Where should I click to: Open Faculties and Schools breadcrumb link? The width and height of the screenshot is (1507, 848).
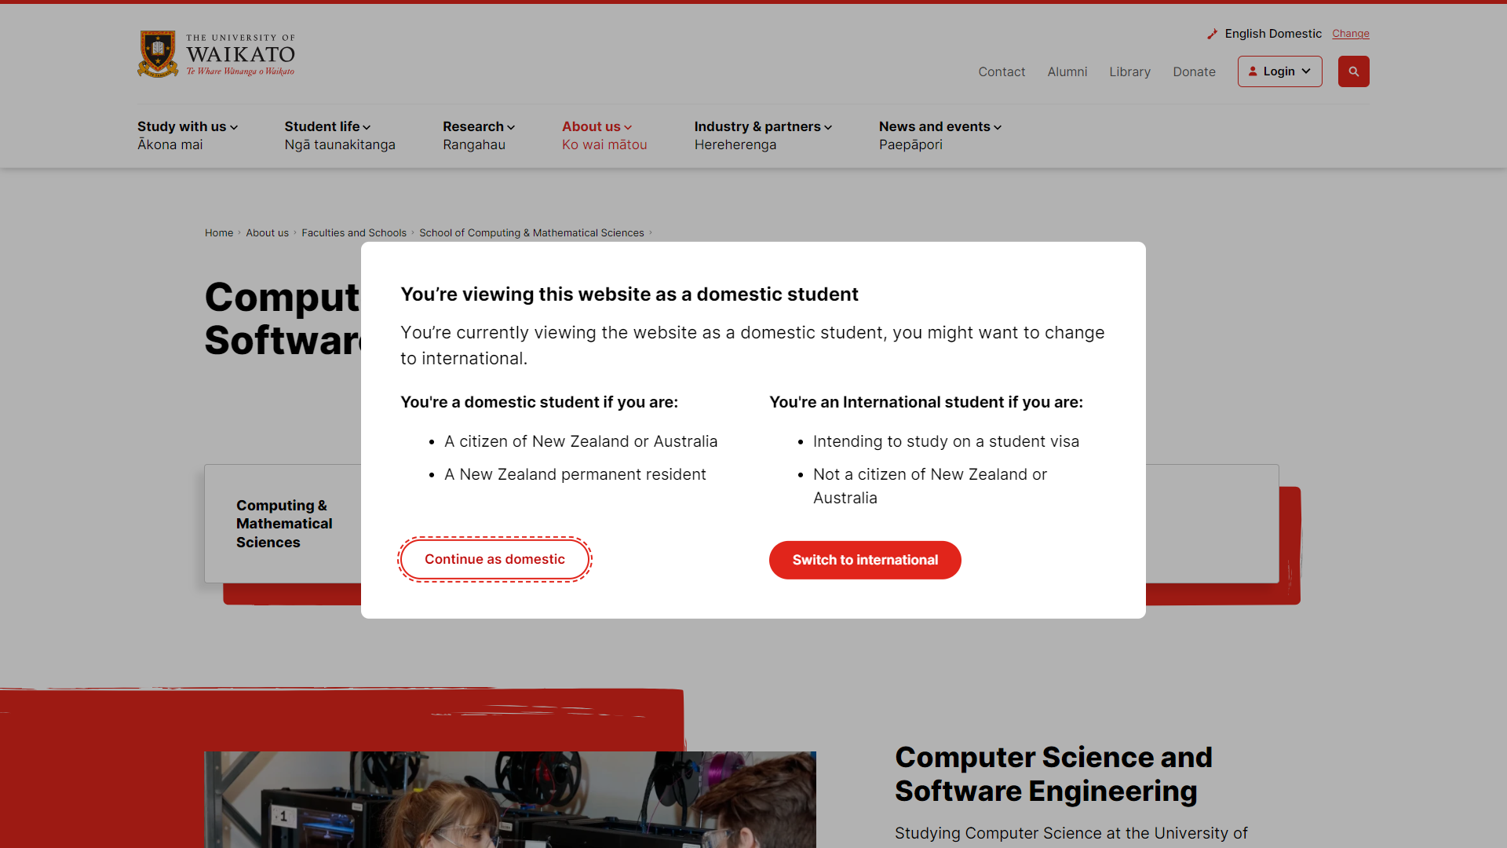[x=354, y=232]
